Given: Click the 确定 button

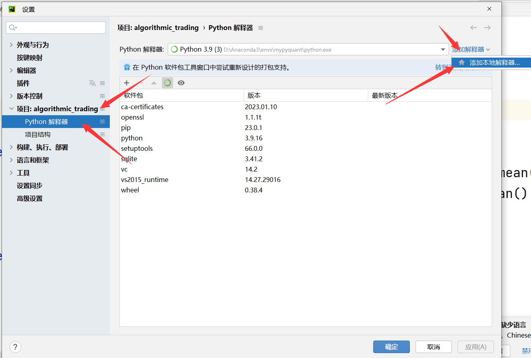Looking at the screenshot, I should pyautogui.click(x=392, y=347).
